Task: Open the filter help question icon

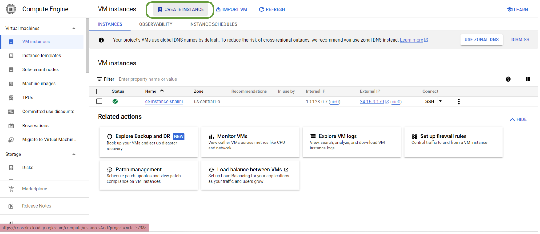Action: coord(508,79)
